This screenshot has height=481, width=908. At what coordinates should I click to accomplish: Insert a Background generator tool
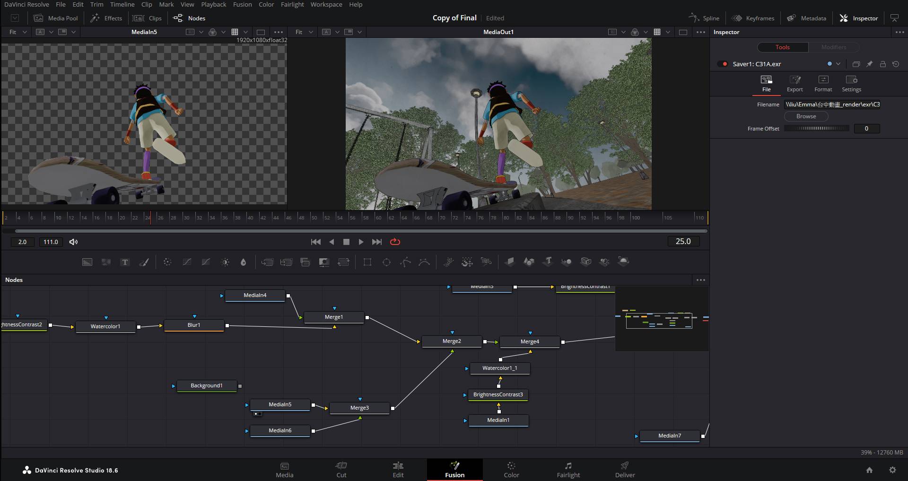[x=87, y=262]
